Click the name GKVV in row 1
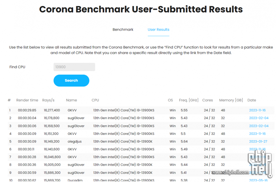 [72, 110]
